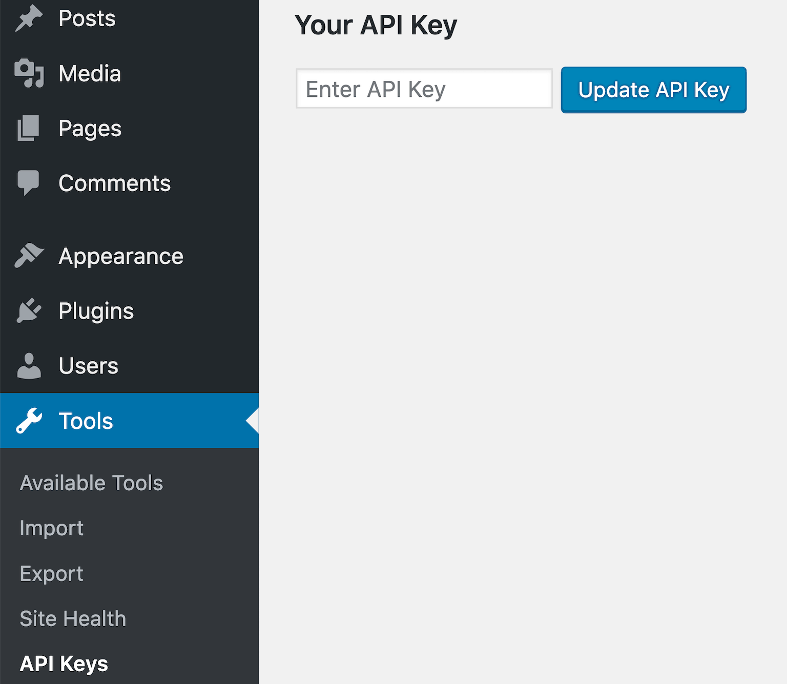Go to the Pages section

(x=90, y=128)
